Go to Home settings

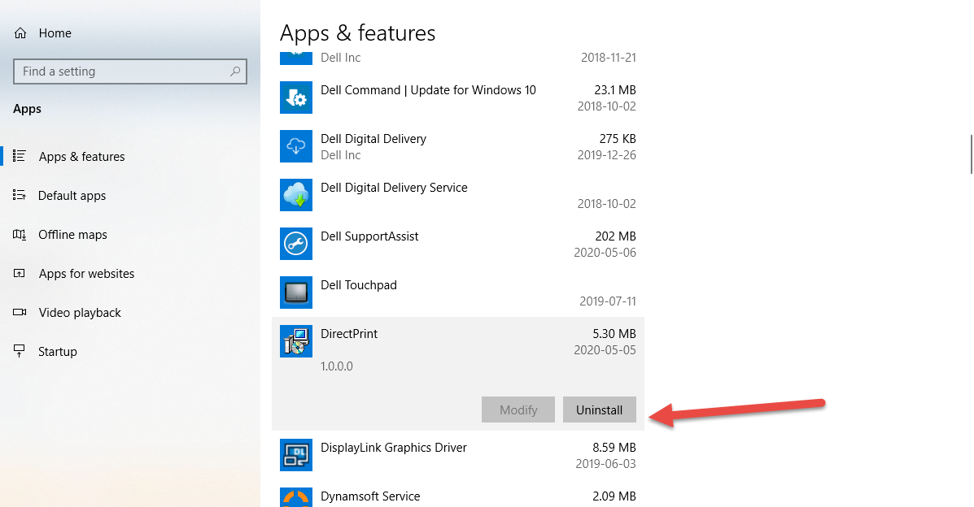(55, 33)
